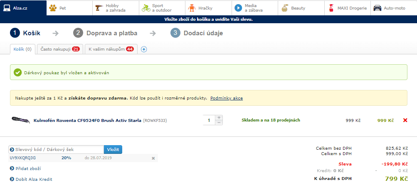Click the plus icon to add new cart tab
The width and height of the screenshot is (417, 192).
144,49
